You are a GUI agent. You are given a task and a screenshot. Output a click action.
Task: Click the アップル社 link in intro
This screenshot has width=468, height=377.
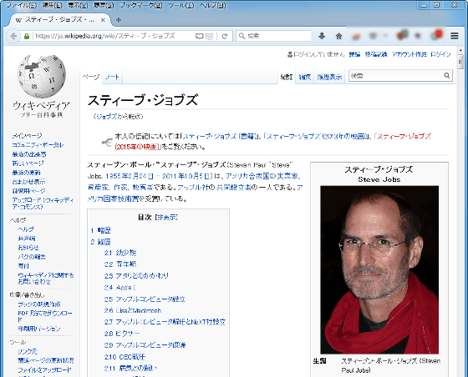coord(192,188)
